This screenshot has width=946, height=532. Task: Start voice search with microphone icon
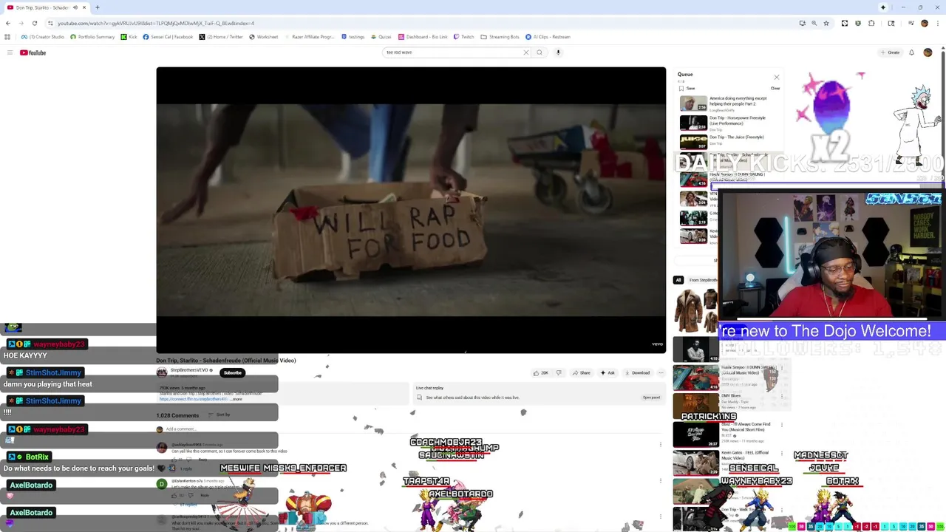558,52
